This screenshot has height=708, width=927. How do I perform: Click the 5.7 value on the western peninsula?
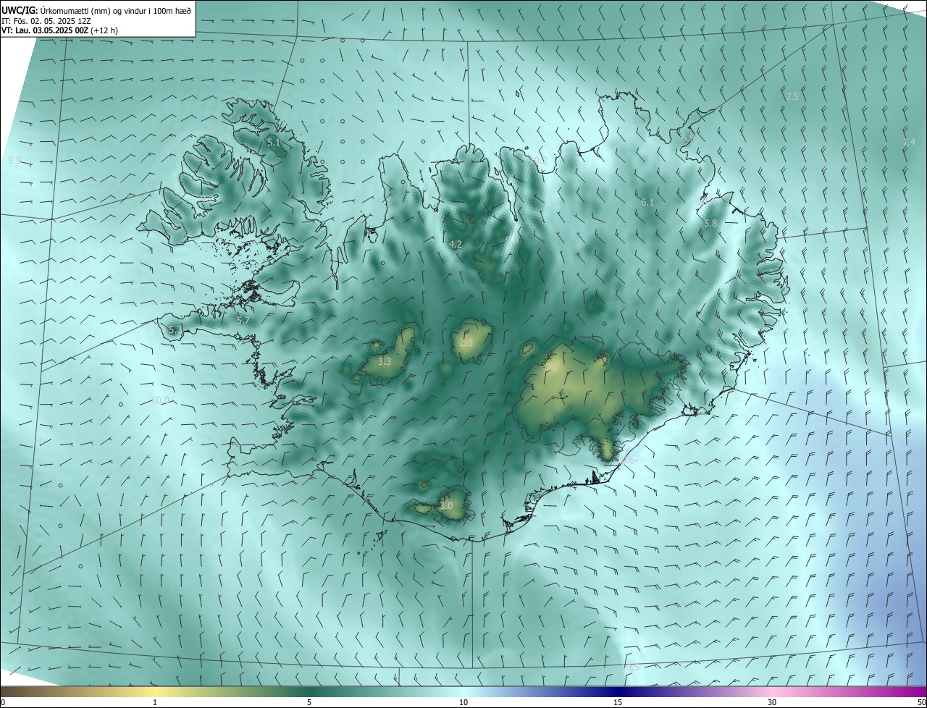point(243,320)
